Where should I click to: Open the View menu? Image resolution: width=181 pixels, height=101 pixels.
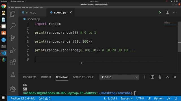coord(23,7)
